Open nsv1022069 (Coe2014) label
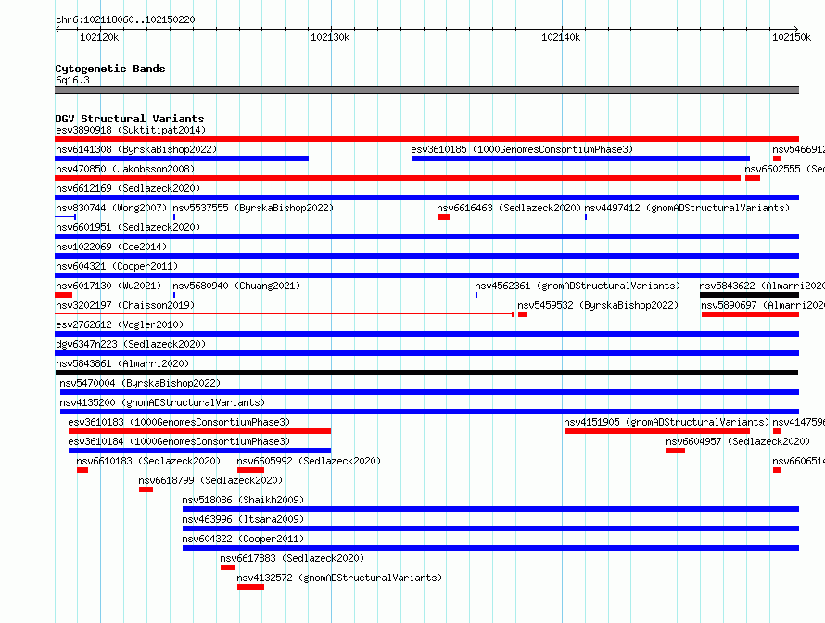825x623 pixels. (111, 247)
